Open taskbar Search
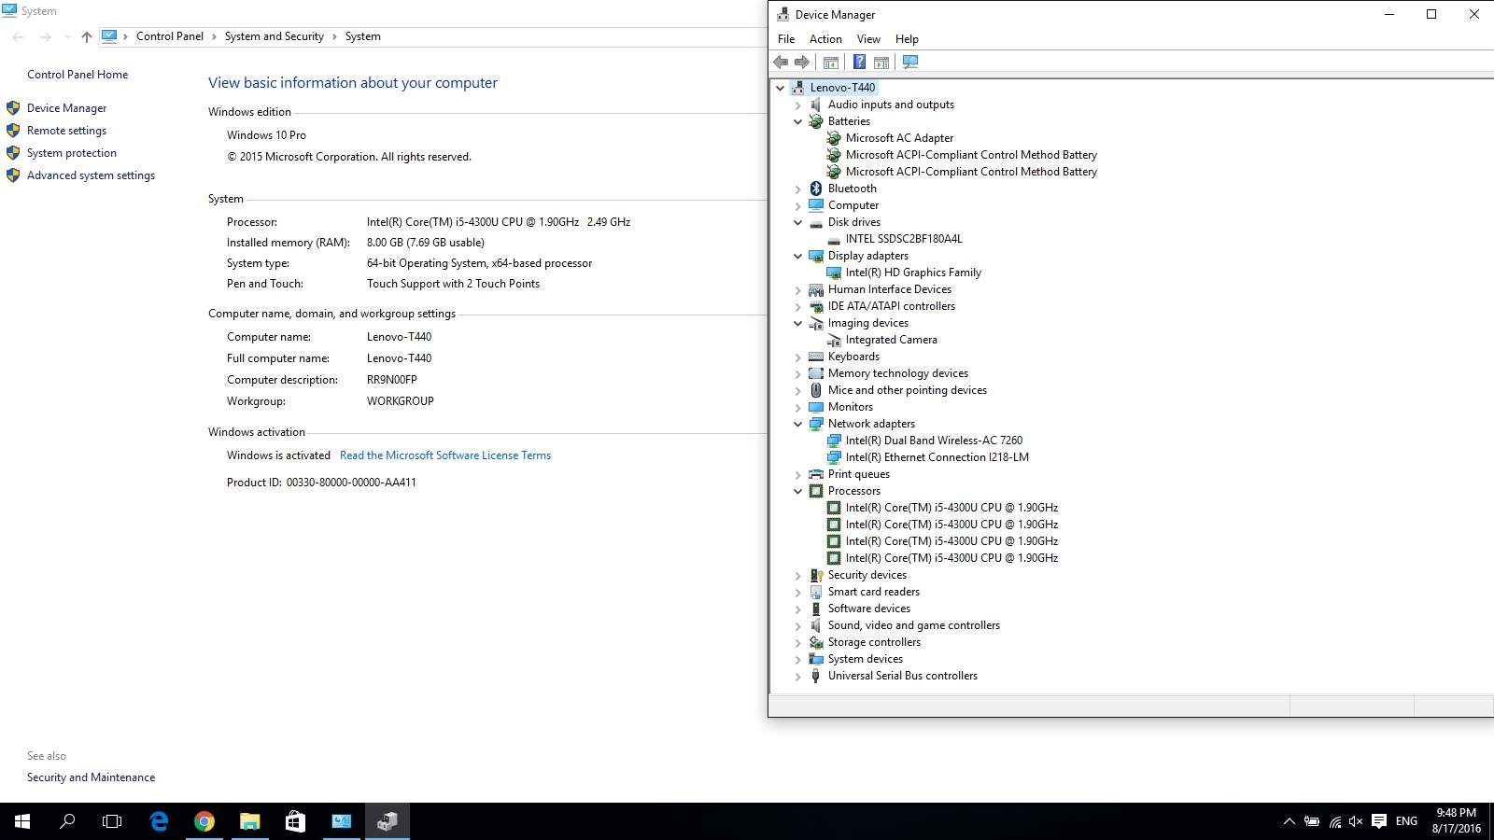 pyautogui.click(x=67, y=821)
